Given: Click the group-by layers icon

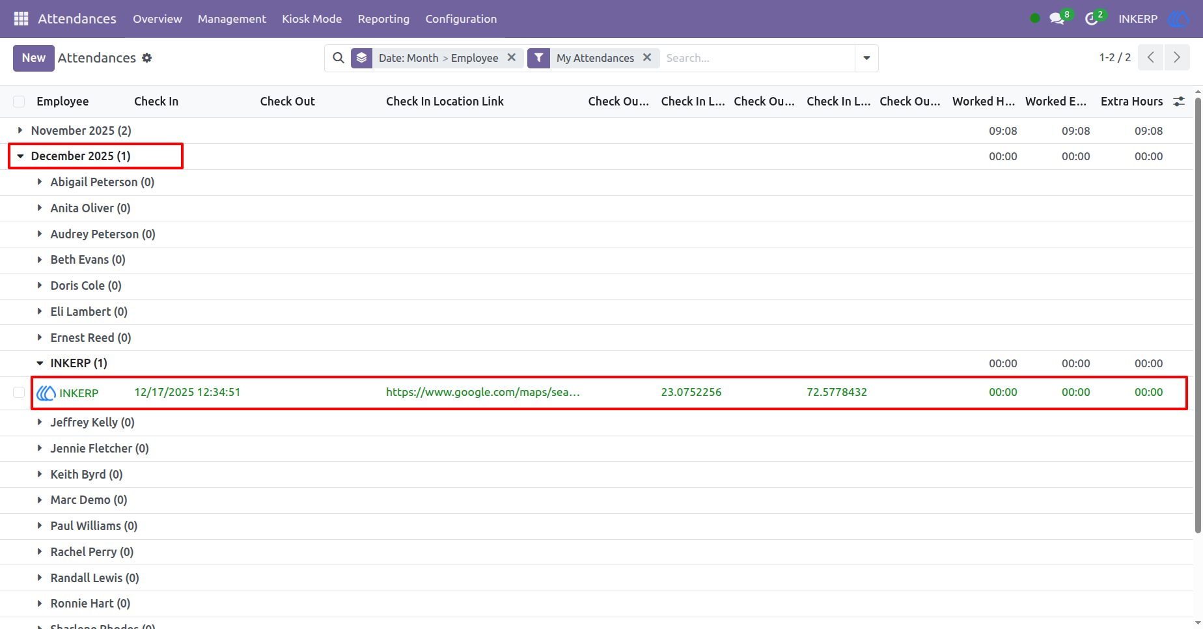Looking at the screenshot, I should coord(362,58).
